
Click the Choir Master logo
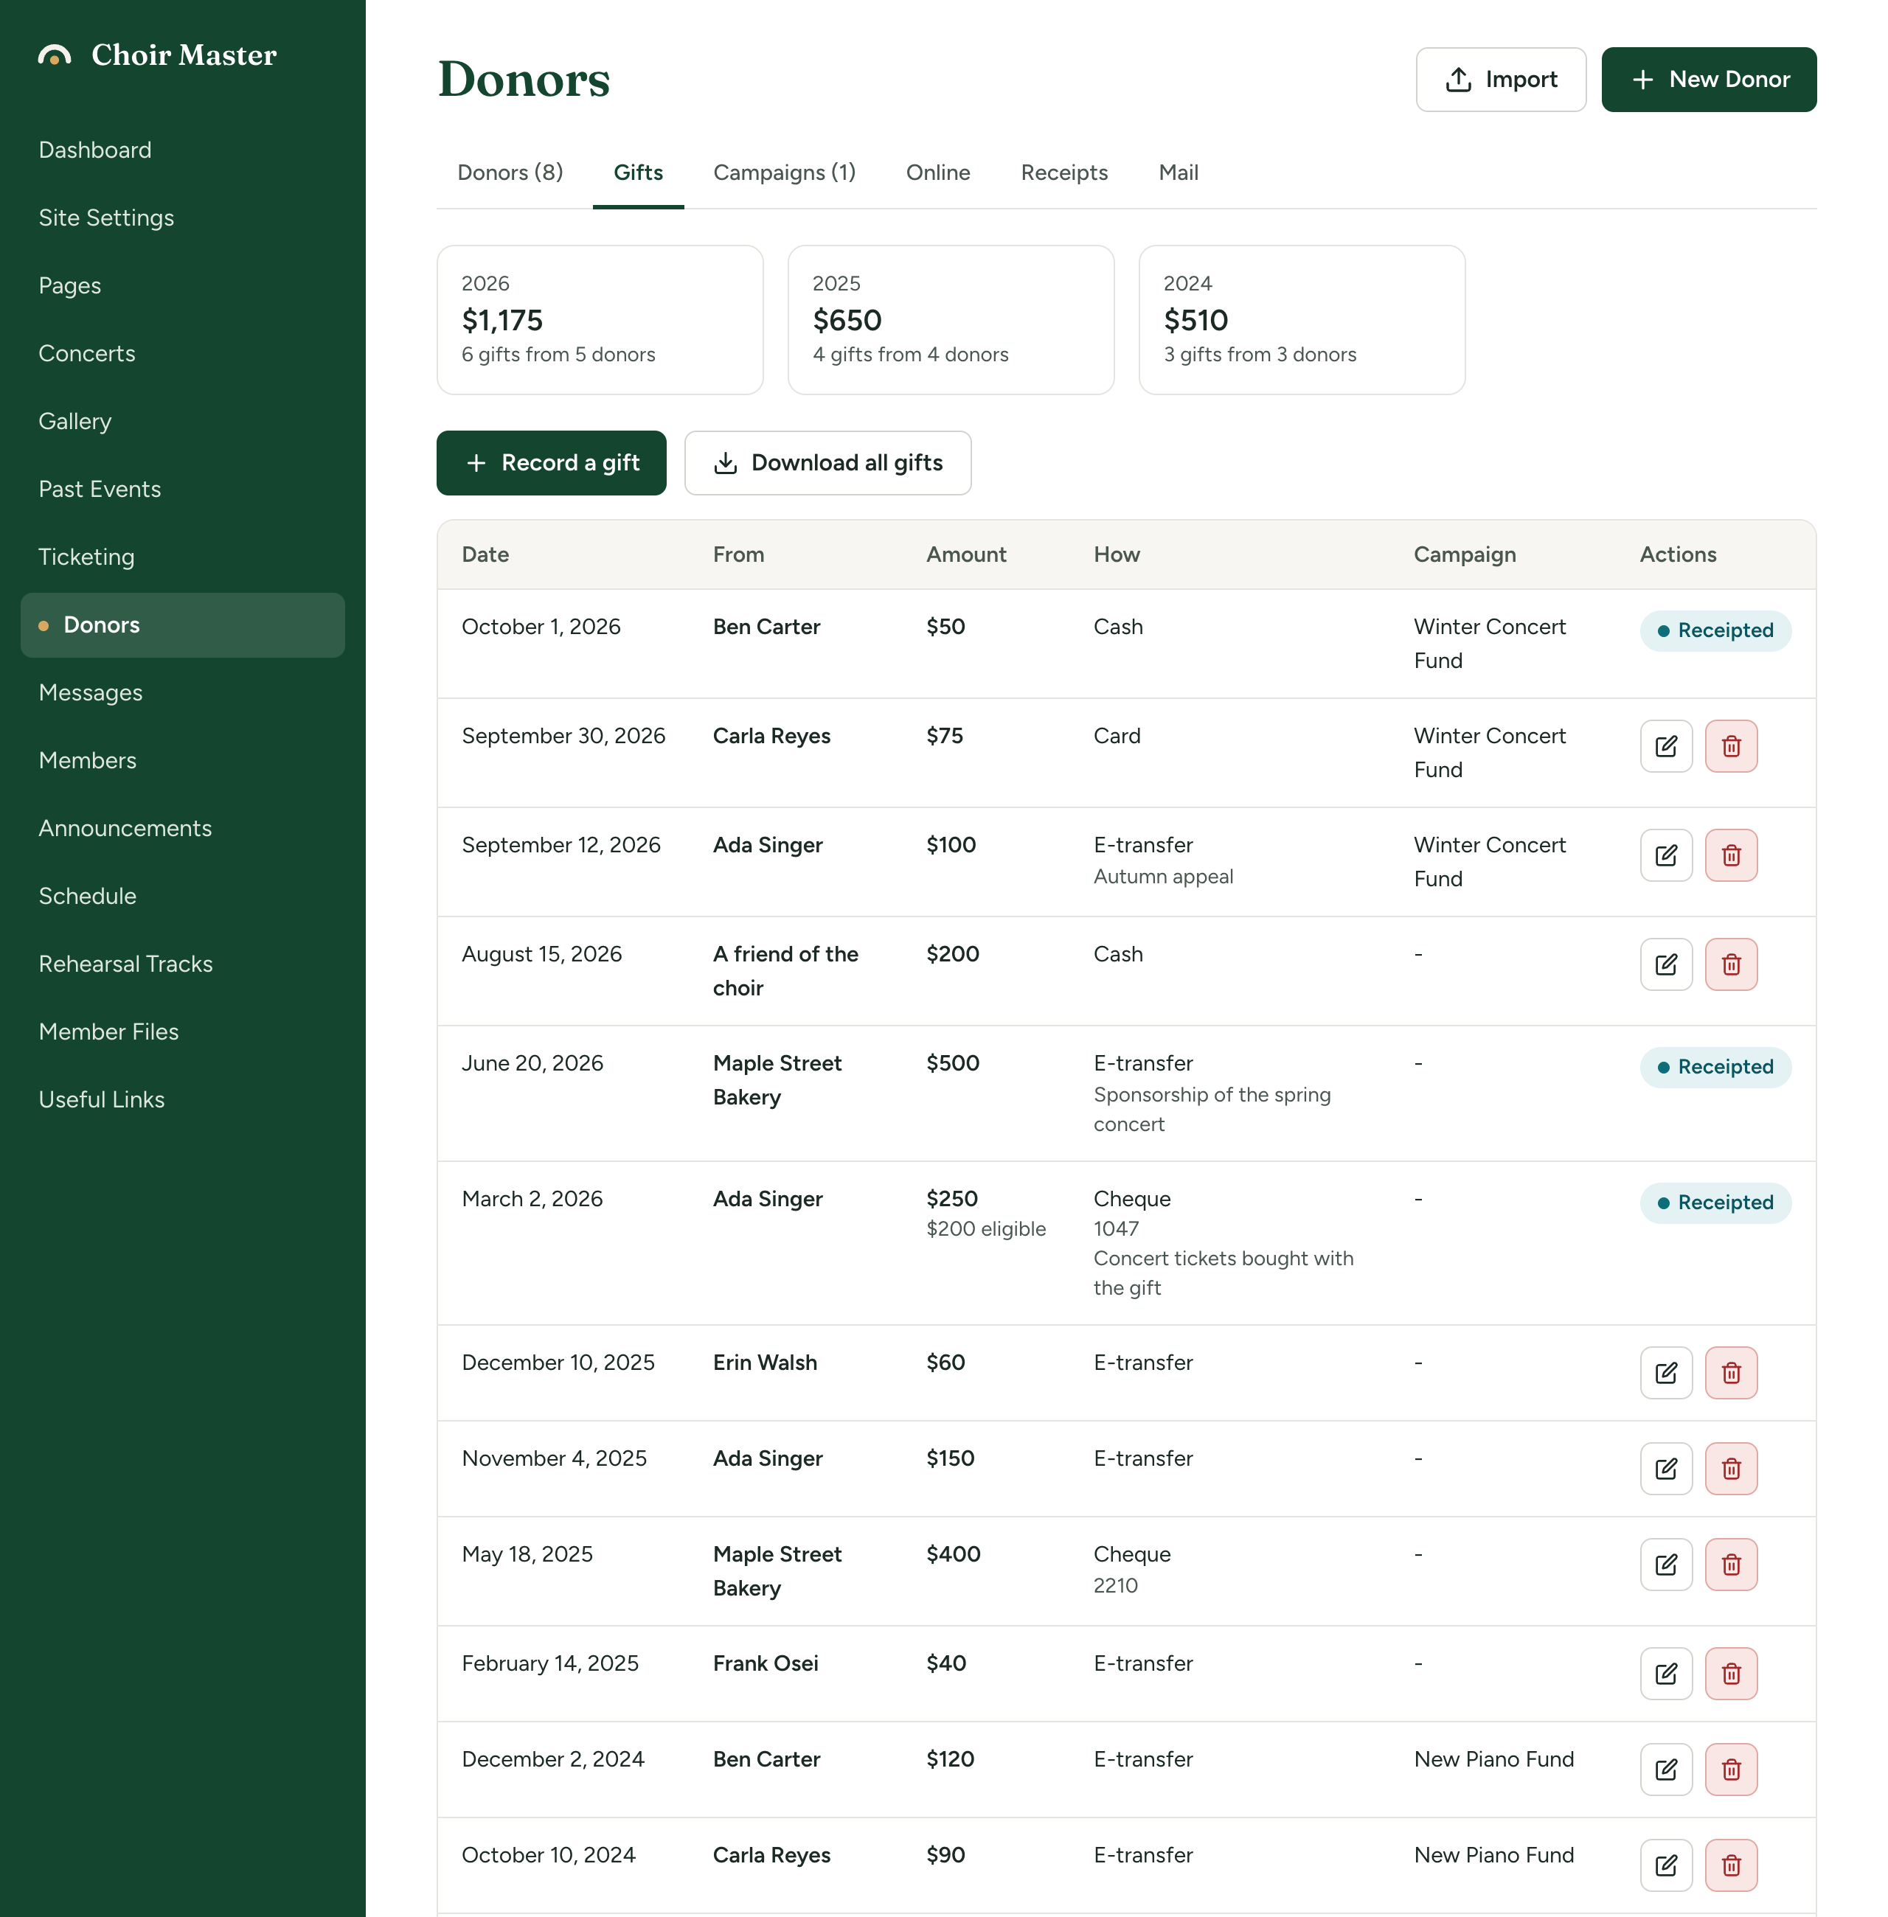tap(156, 55)
